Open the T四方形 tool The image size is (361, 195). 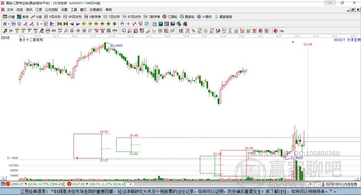pos(112,17)
